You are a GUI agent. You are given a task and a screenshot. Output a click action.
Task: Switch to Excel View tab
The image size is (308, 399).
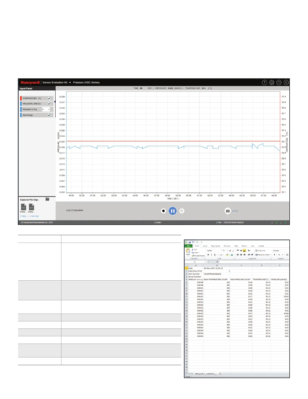[x=253, y=246]
